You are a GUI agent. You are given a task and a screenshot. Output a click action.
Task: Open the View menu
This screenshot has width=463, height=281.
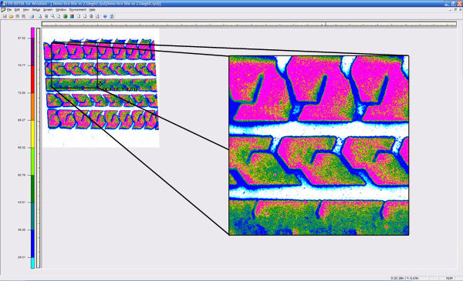pyautogui.click(x=26, y=10)
